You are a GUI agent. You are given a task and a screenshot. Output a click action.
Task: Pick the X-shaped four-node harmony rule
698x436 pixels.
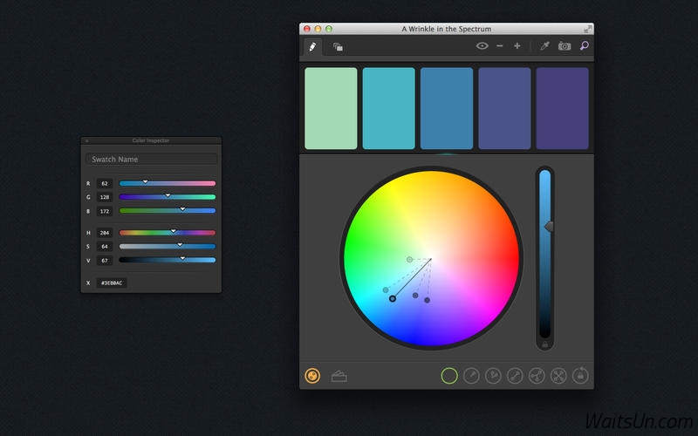point(558,376)
